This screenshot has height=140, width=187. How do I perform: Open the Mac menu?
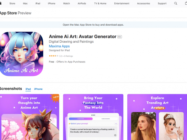(25, 4)
